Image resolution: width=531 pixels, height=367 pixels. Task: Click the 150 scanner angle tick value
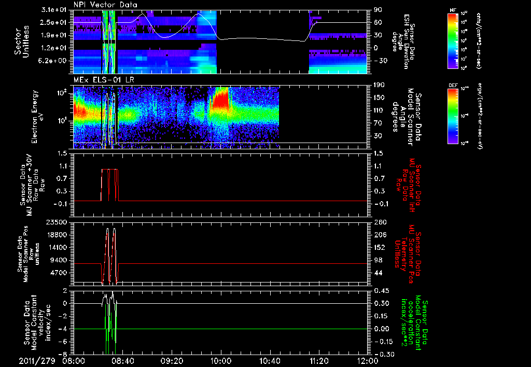click(379, 97)
